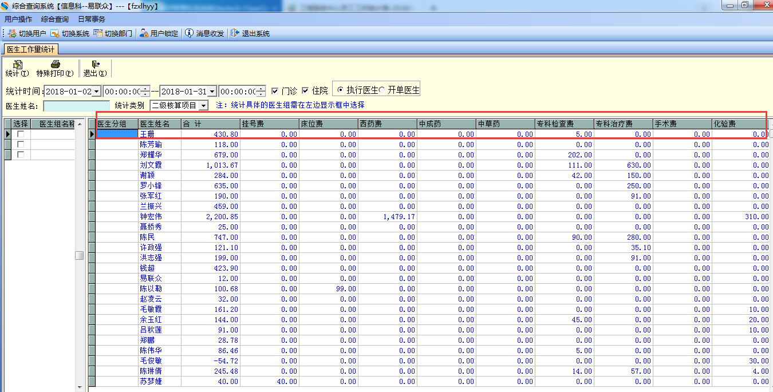Click the 中成药 column header
The image size is (773, 392).
447,124
